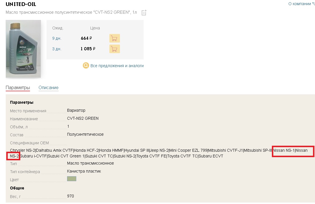Click the 664 ₽ price
Image resolution: width=315 pixels, height=204 pixels.
(x=86, y=38)
